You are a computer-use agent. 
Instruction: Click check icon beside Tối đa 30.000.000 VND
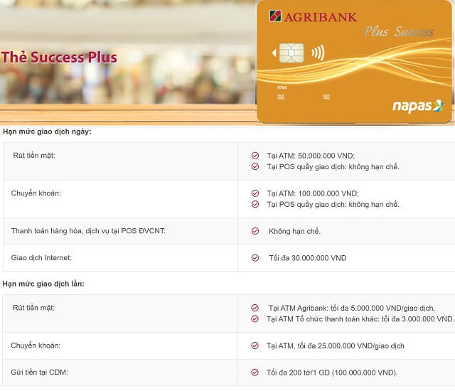[255, 257]
